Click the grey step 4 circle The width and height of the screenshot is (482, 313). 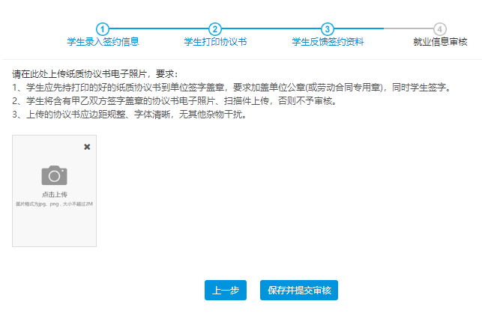tap(440, 29)
